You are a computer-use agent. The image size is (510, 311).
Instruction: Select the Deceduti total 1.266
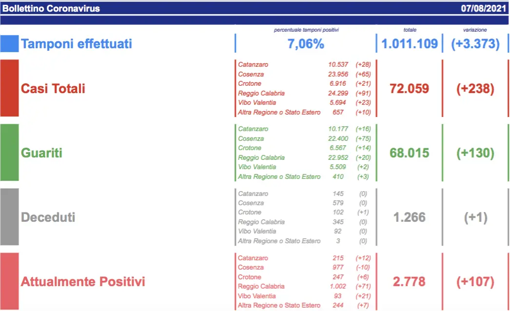click(409, 217)
